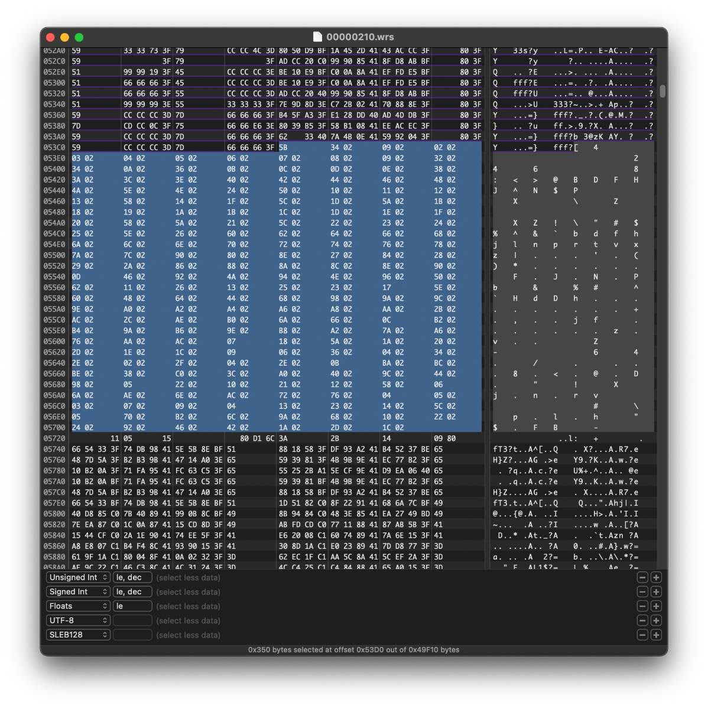Change the UTF-8 inspector type
This screenshot has width=708, height=709.
click(x=78, y=621)
